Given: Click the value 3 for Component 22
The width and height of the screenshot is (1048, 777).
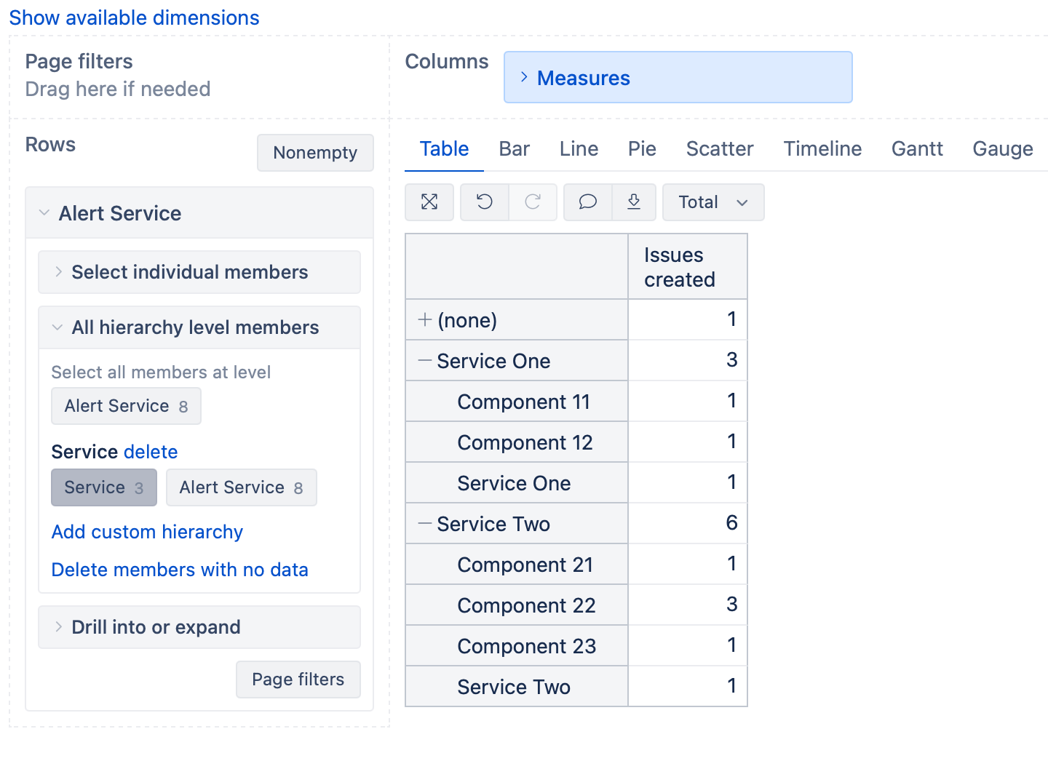Looking at the screenshot, I should pyautogui.click(x=731, y=605).
